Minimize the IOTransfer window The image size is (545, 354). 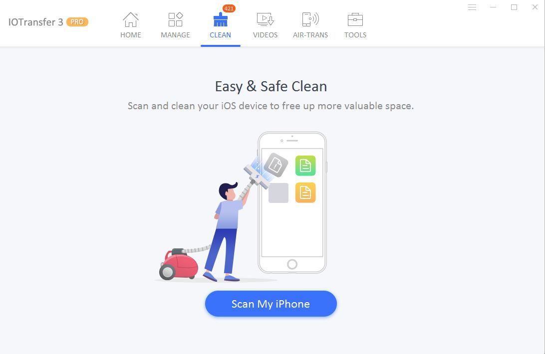[493, 7]
